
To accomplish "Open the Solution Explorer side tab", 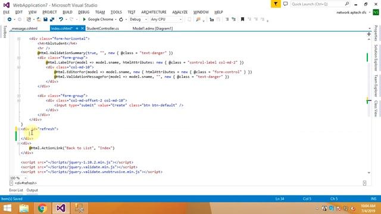I will click(376, 58).
